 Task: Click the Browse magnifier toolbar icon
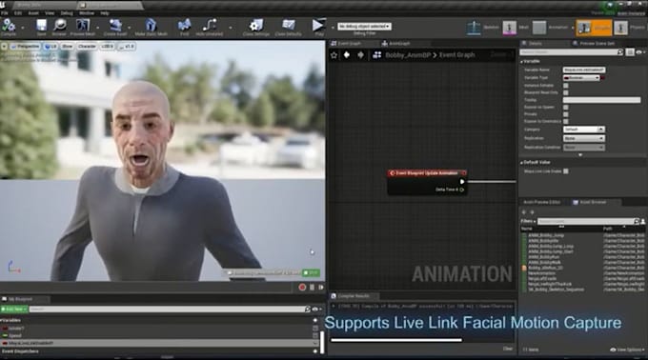tap(60, 26)
